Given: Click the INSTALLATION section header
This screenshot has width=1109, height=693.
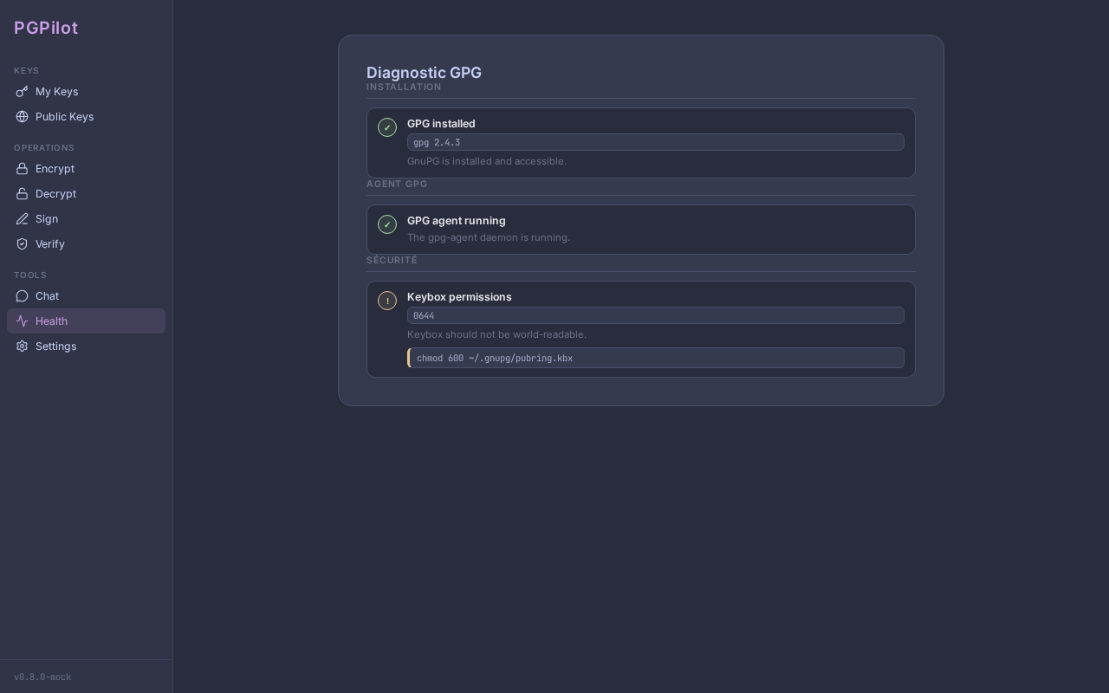Looking at the screenshot, I should pyautogui.click(x=404, y=87).
